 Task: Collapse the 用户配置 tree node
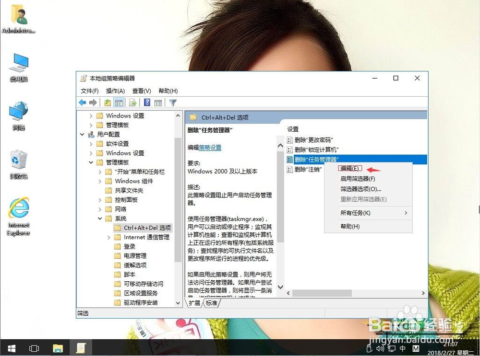(x=82, y=134)
